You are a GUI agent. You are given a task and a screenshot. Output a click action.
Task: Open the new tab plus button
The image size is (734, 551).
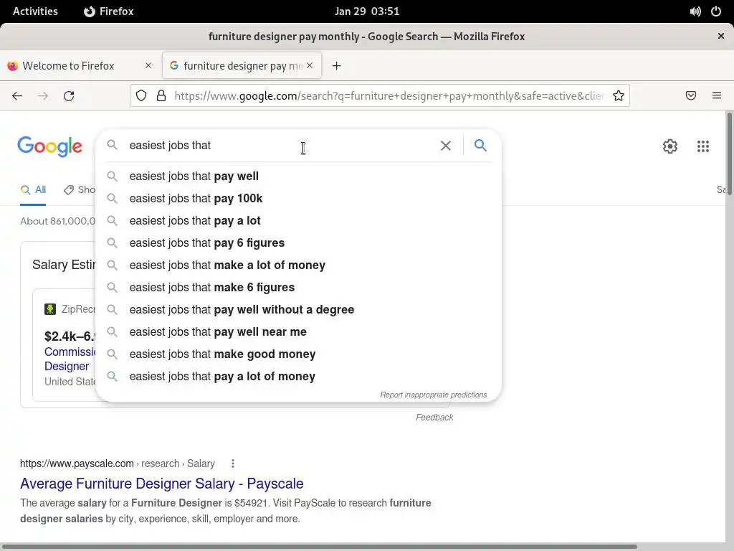[336, 66]
